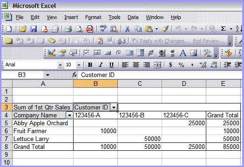Click the Print icon
Image resolution: width=244 pixels, height=167 pixels.
(x=68, y=29)
